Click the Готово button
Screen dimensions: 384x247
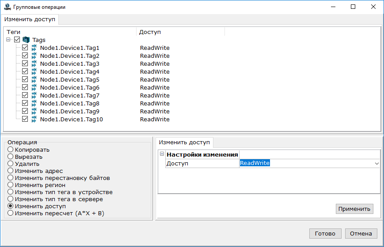tap(325, 233)
